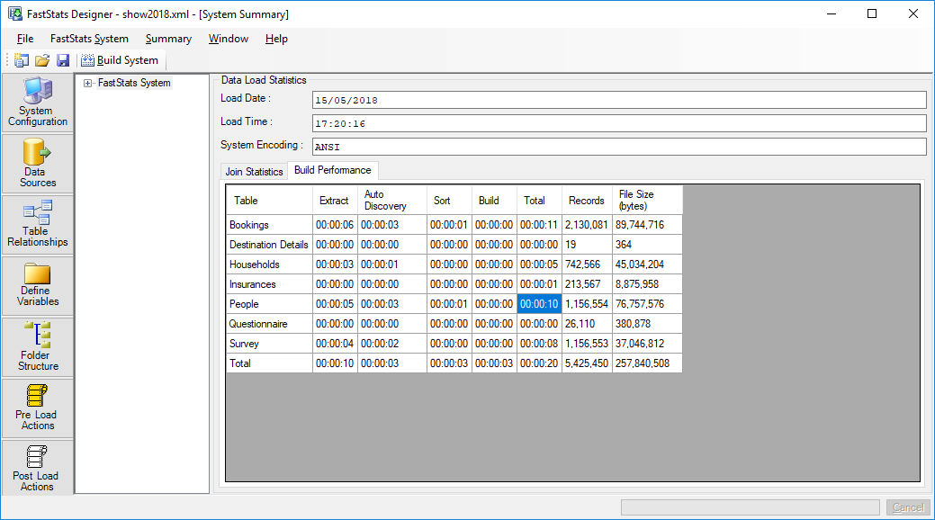Viewport: 935px width, 520px height.
Task: Select the Questionnaire row name
Action: pos(269,324)
